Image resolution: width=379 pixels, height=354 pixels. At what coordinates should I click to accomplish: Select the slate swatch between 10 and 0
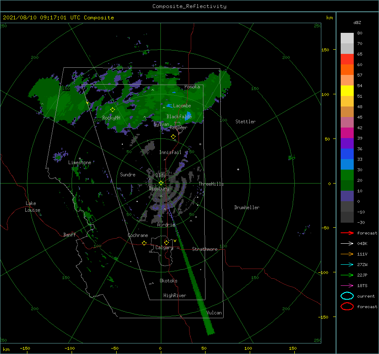point(347,196)
